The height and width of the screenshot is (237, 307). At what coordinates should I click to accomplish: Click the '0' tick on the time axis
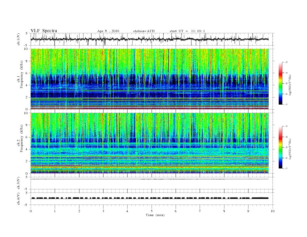[x=31, y=211]
